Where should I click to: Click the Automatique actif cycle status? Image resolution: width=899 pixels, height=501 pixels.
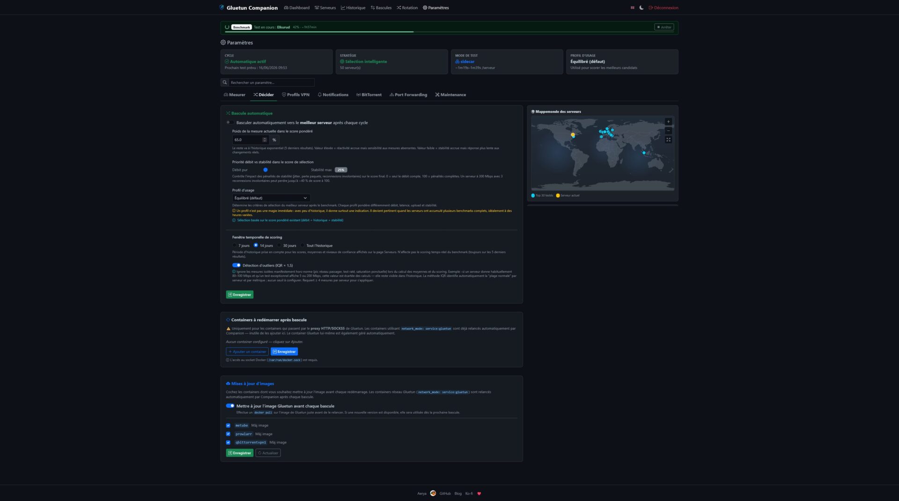tap(248, 62)
